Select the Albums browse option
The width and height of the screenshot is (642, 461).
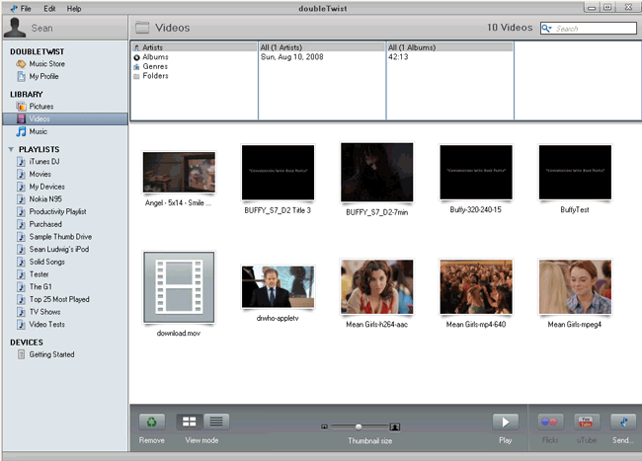154,57
